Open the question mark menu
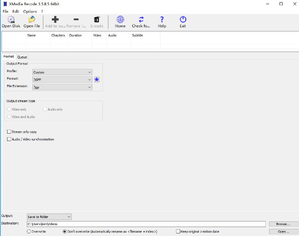Screen dimensions: 299x236 (42, 12)
